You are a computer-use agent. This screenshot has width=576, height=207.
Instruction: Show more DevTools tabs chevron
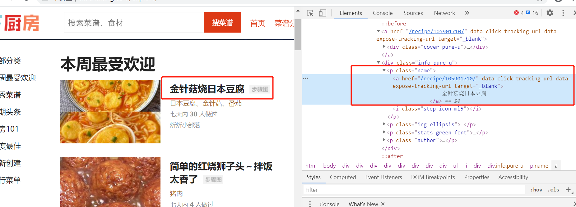coord(467,13)
